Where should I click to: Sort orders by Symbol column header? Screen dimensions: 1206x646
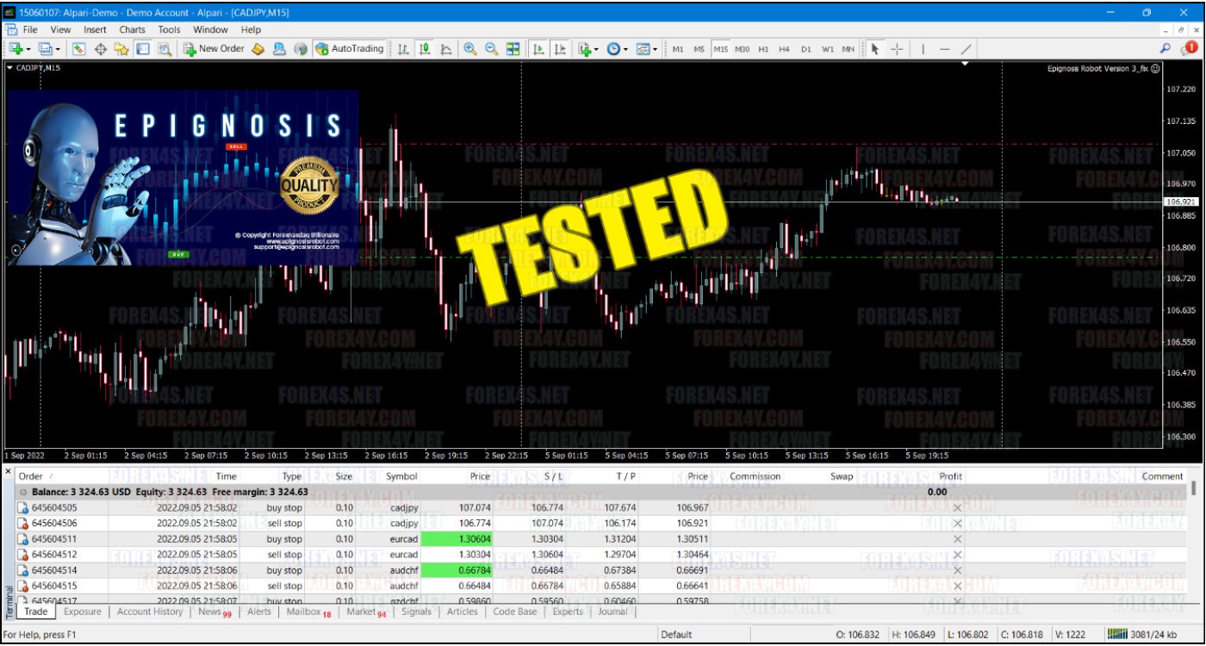pyautogui.click(x=401, y=476)
